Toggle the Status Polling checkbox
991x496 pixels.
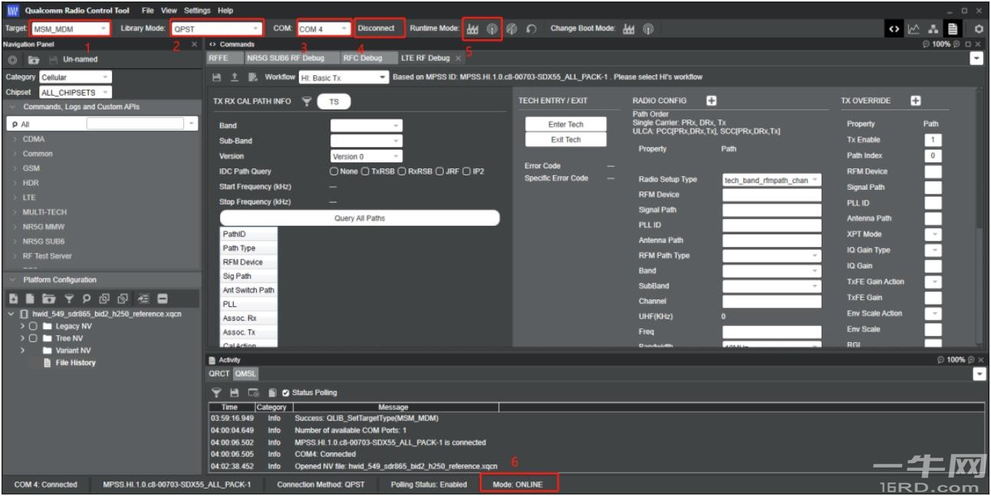tap(286, 393)
